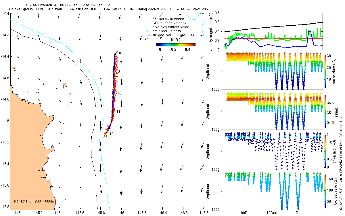This screenshot has height=216, width=345.
Task: Click the Ox. sat. ratio colorbar
Action: (x=325, y=191)
